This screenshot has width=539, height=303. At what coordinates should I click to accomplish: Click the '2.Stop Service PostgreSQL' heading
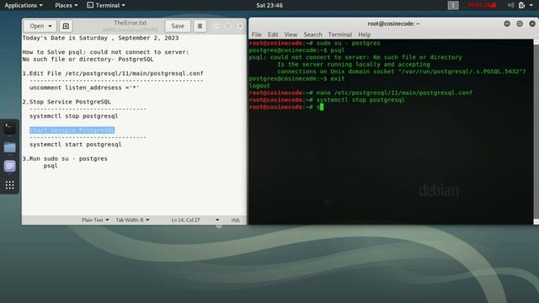click(x=67, y=102)
